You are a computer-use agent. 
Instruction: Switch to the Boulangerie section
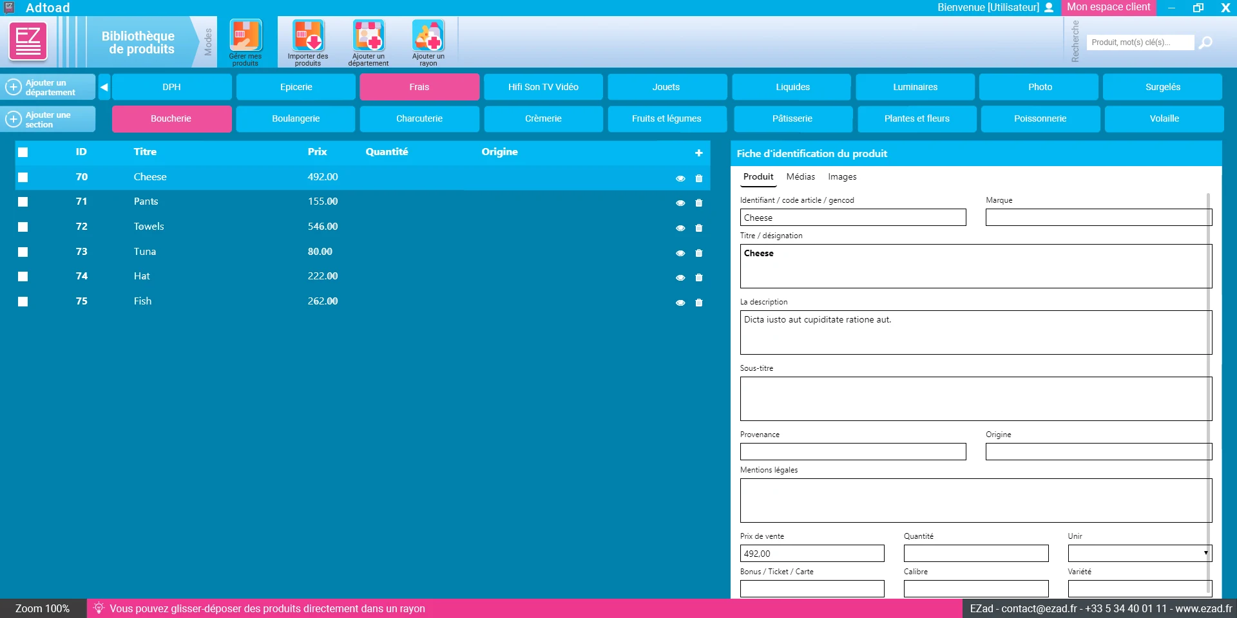(296, 118)
